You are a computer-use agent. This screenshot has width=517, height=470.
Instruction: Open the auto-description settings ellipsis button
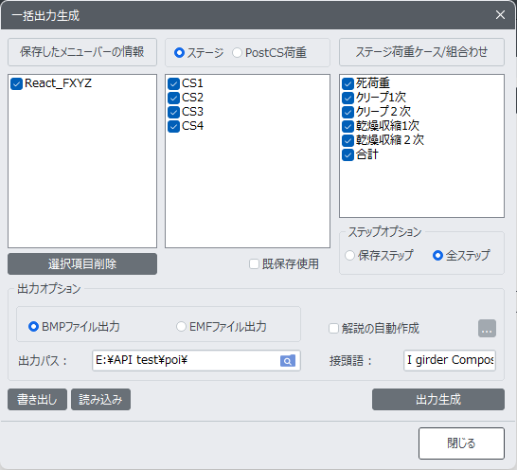487,329
